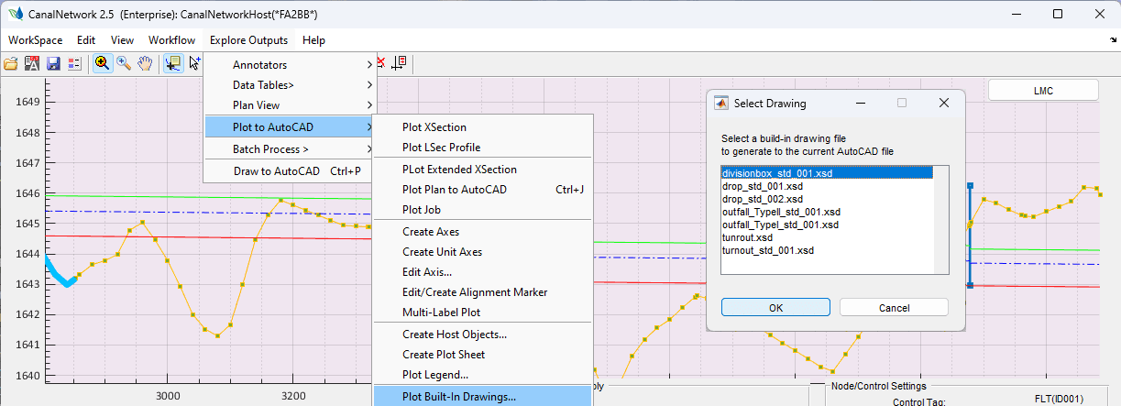Viewport: 1121px width, 406px height.
Task: Minimize the Select Drawing dialog
Action: (859, 104)
